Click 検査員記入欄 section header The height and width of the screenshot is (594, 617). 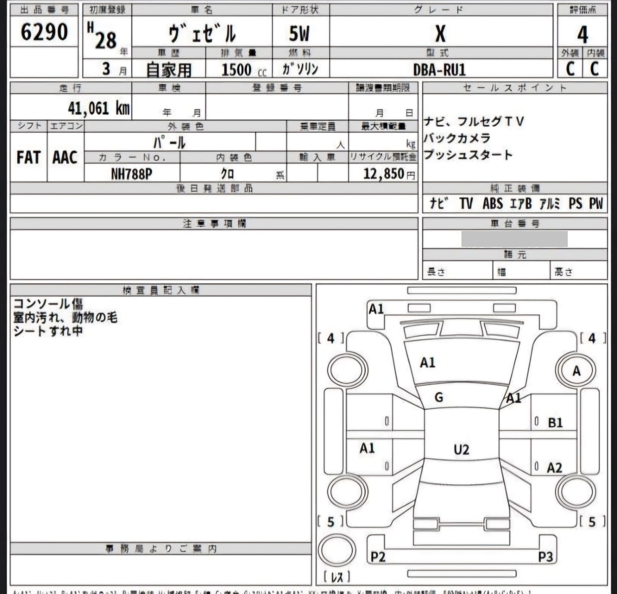pyautogui.click(x=161, y=291)
